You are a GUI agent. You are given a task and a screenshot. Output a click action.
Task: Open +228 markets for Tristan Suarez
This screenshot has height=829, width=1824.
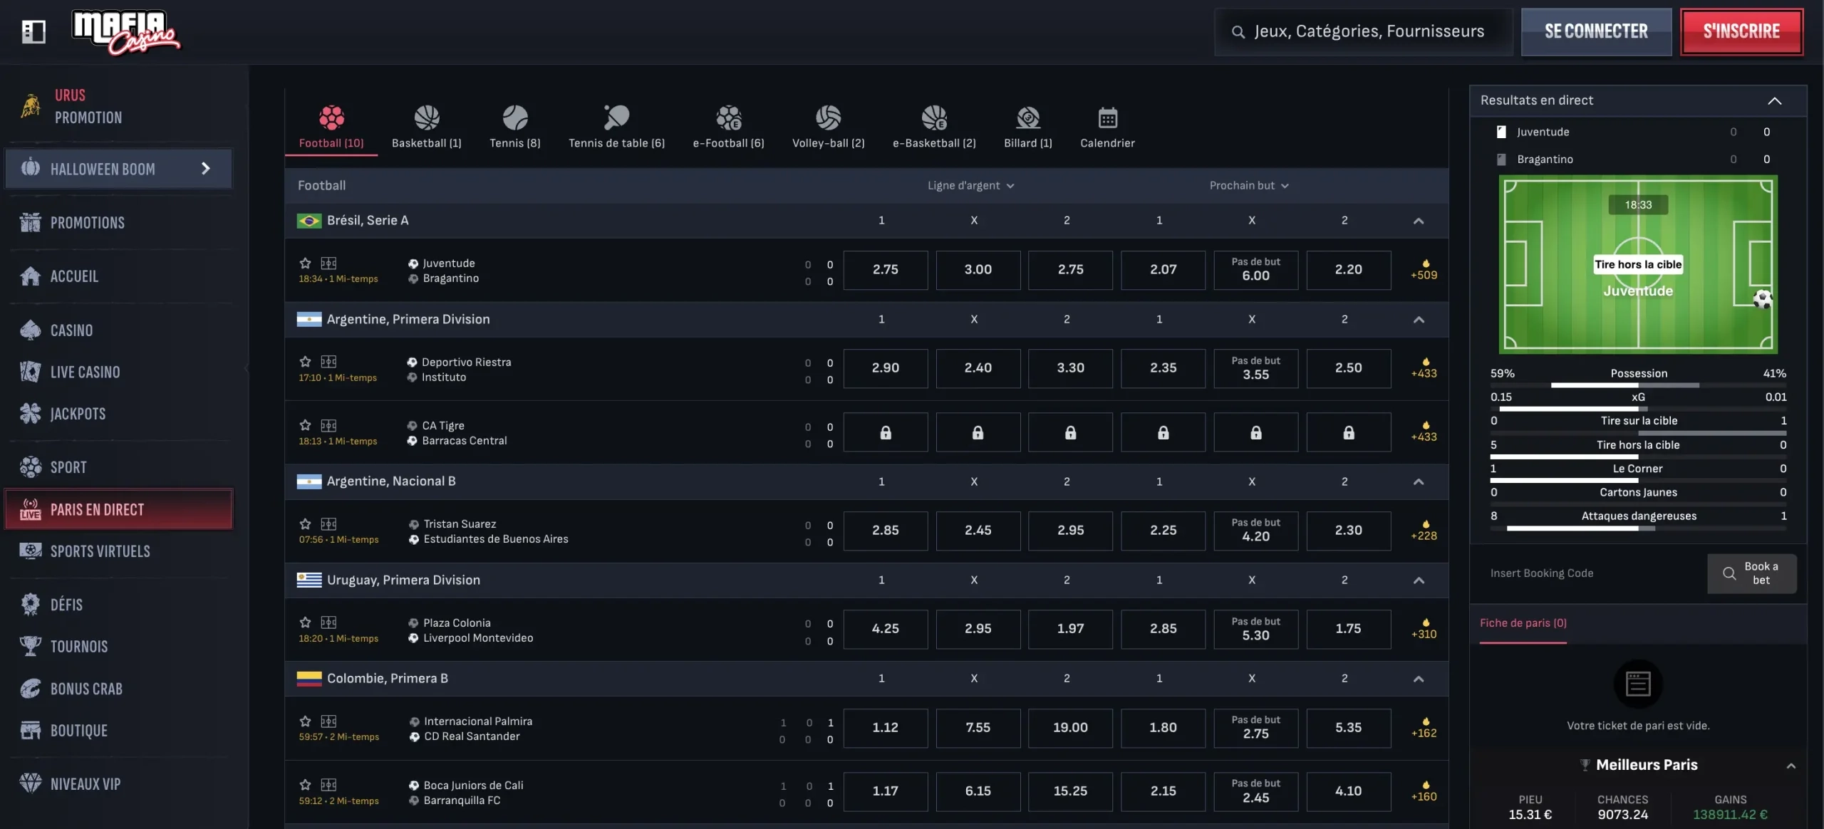click(1424, 531)
